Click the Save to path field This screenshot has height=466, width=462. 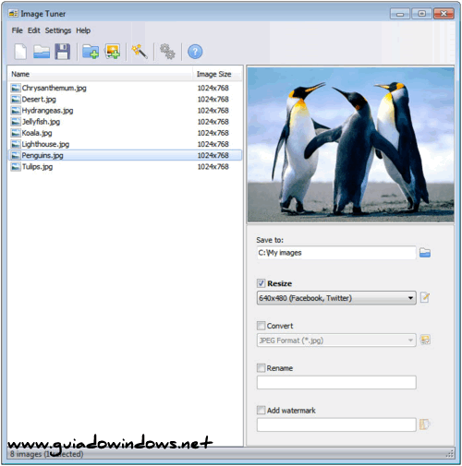click(x=336, y=253)
